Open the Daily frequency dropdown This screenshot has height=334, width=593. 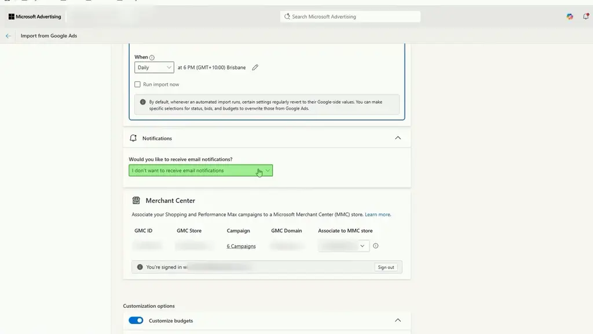[x=154, y=67]
